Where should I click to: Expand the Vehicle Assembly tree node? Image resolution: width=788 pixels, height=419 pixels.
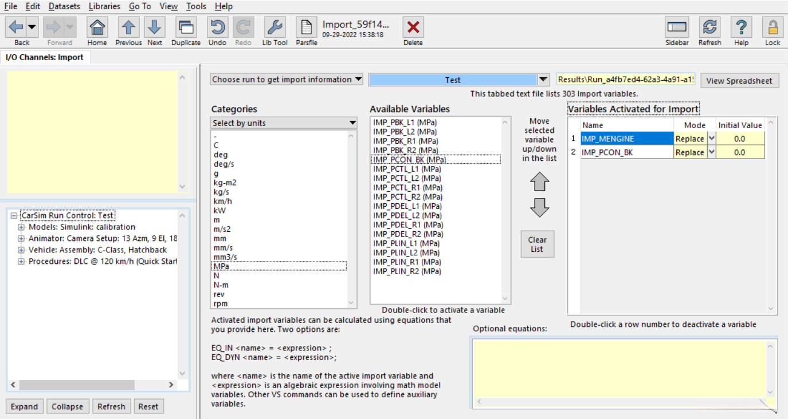coord(21,250)
